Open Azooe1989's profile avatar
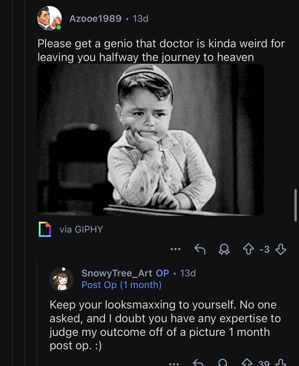This screenshot has height=366, width=299. (49, 18)
